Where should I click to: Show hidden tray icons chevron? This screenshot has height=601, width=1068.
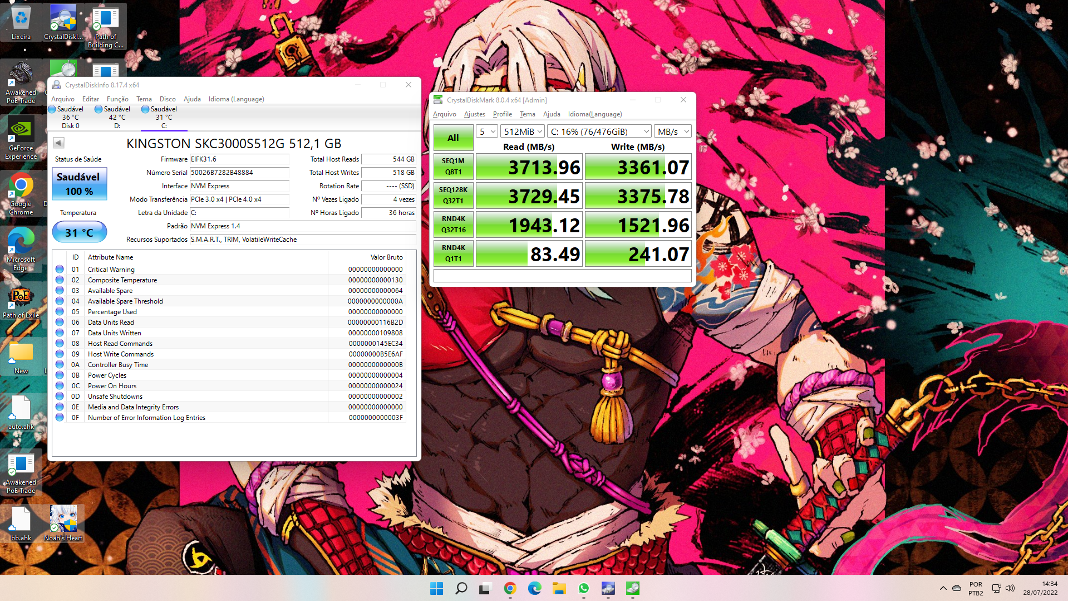(x=943, y=588)
